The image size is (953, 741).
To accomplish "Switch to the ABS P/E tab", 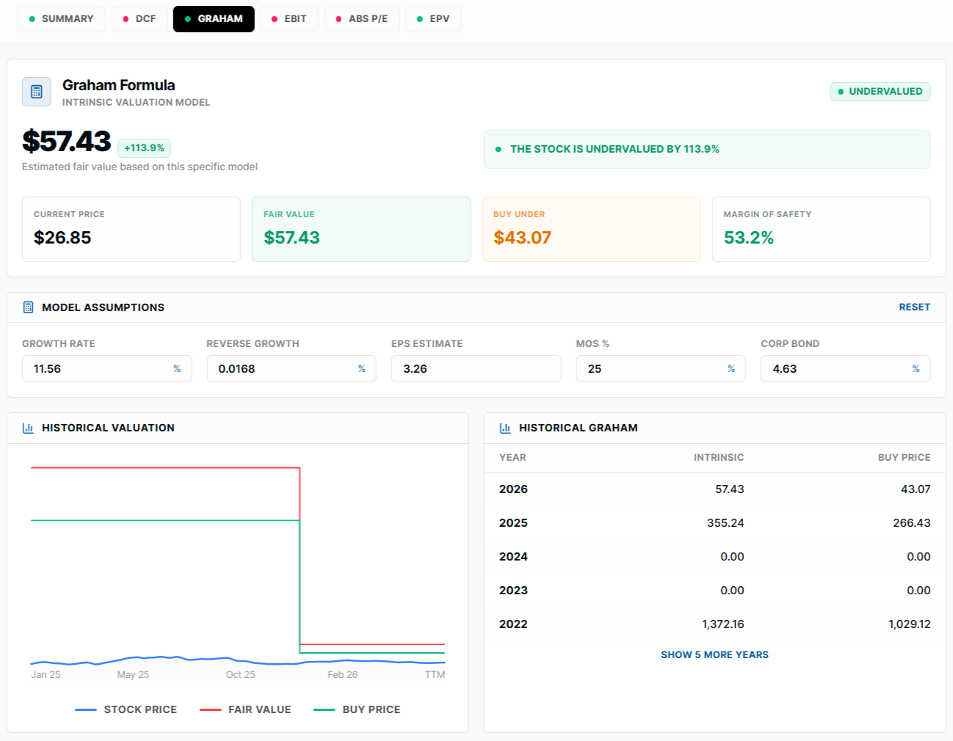I will pyautogui.click(x=362, y=19).
